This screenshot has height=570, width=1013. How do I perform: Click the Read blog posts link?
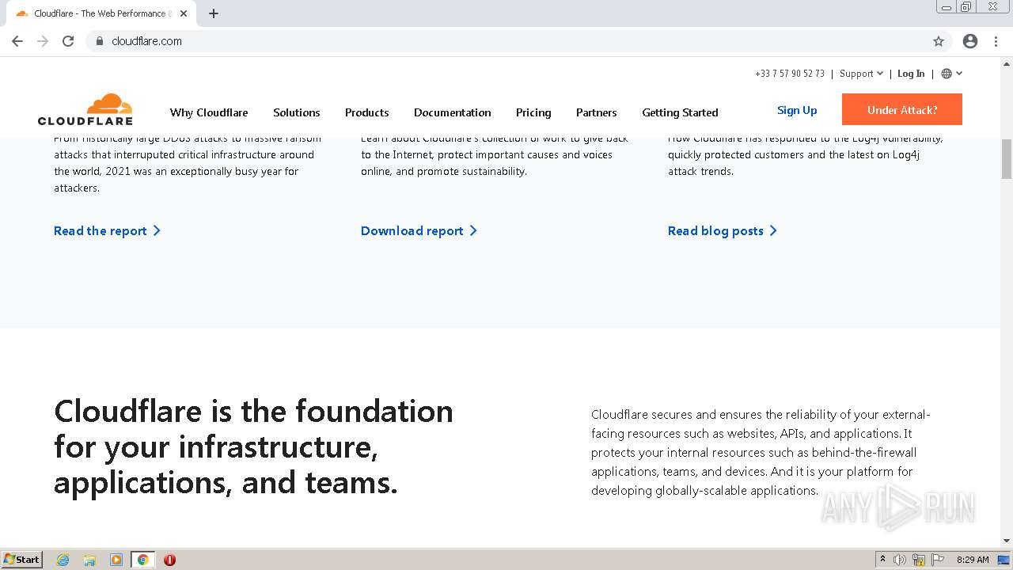point(722,231)
